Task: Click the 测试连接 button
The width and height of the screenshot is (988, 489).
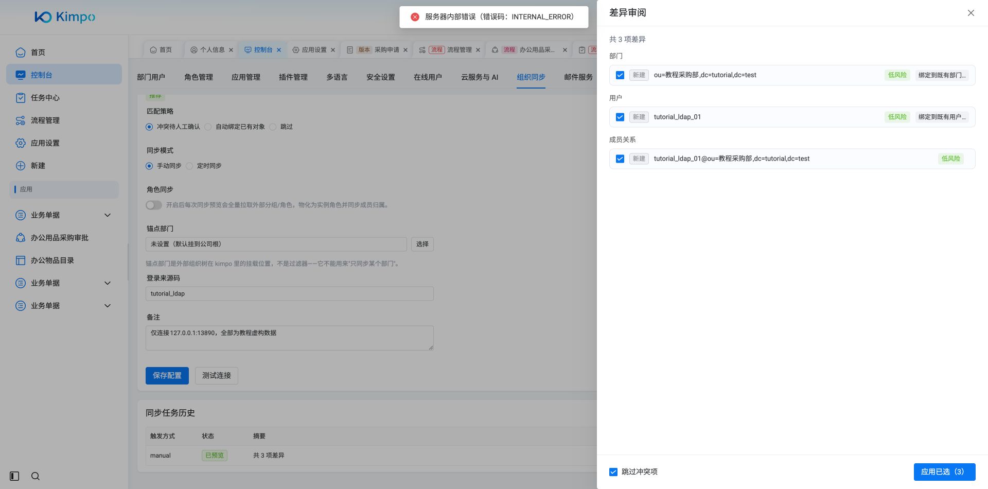Action: (x=217, y=376)
